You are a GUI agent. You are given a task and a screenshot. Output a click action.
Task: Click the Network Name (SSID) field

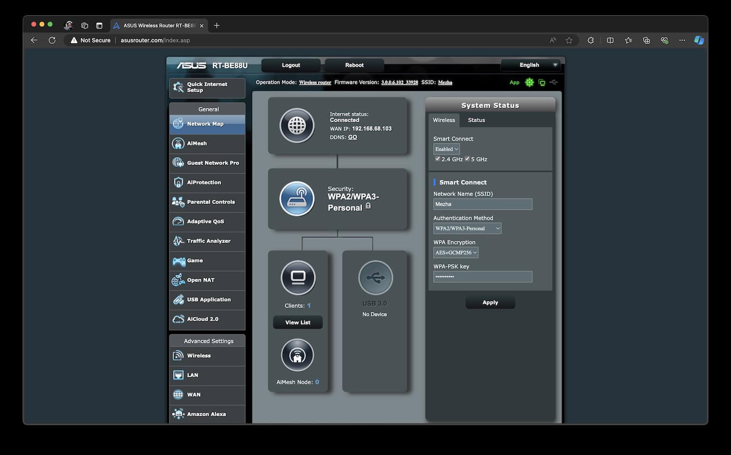coord(482,204)
